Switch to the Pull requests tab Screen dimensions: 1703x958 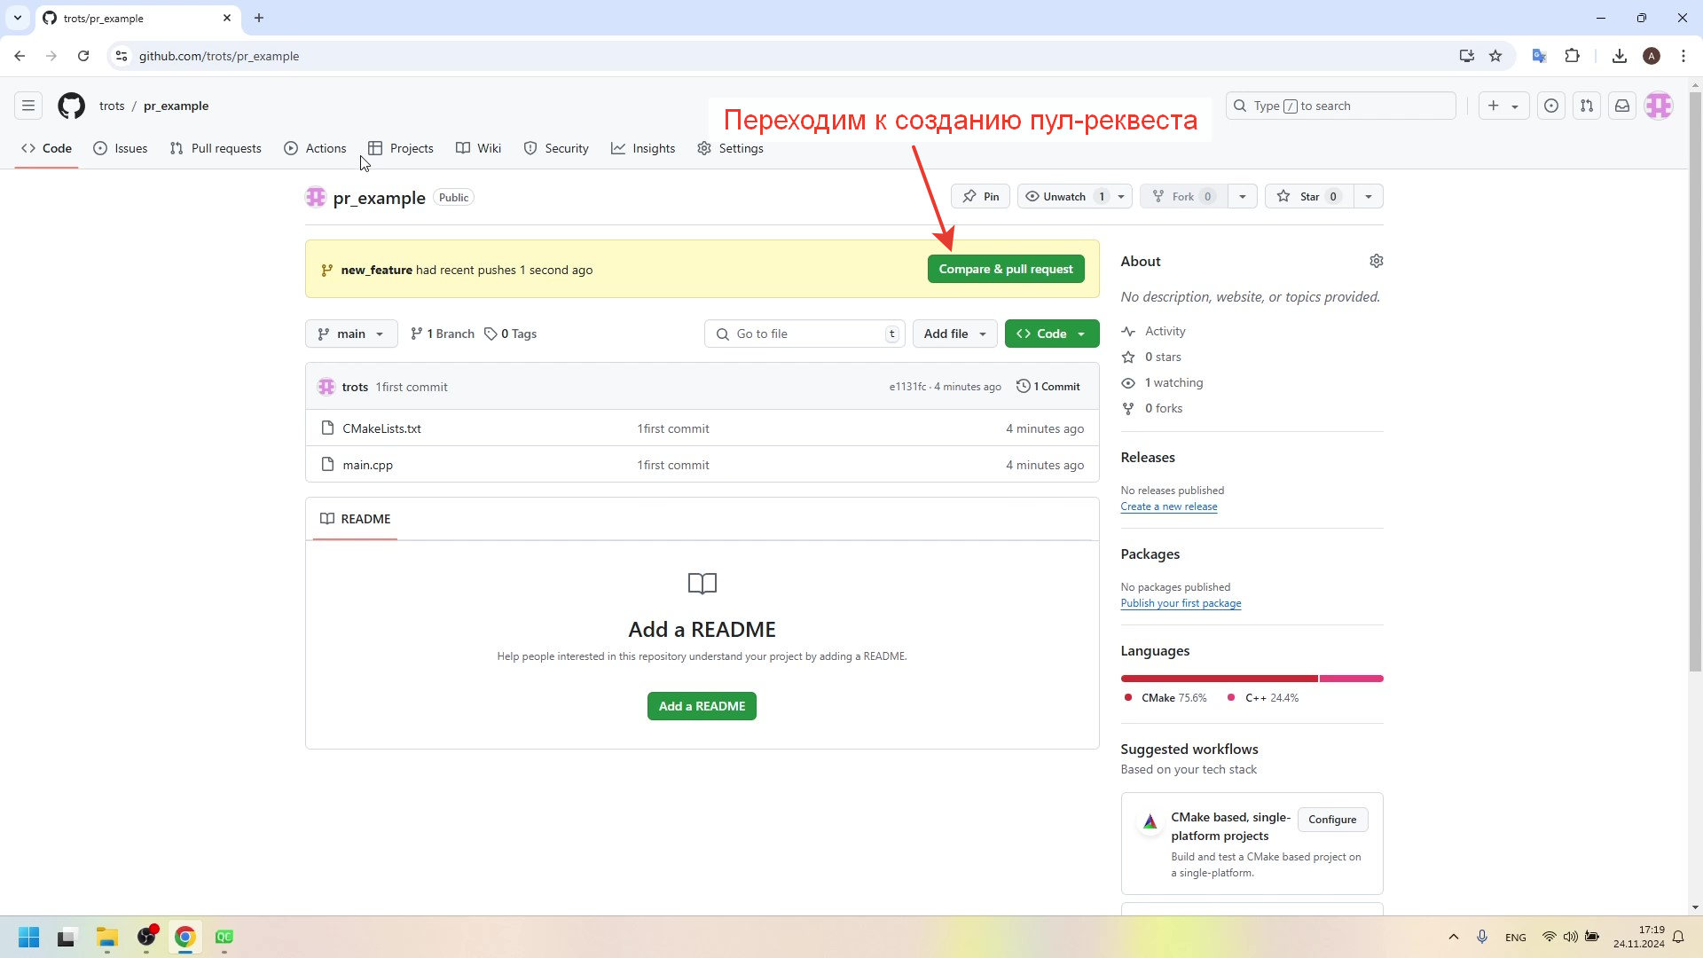pyautogui.click(x=216, y=148)
